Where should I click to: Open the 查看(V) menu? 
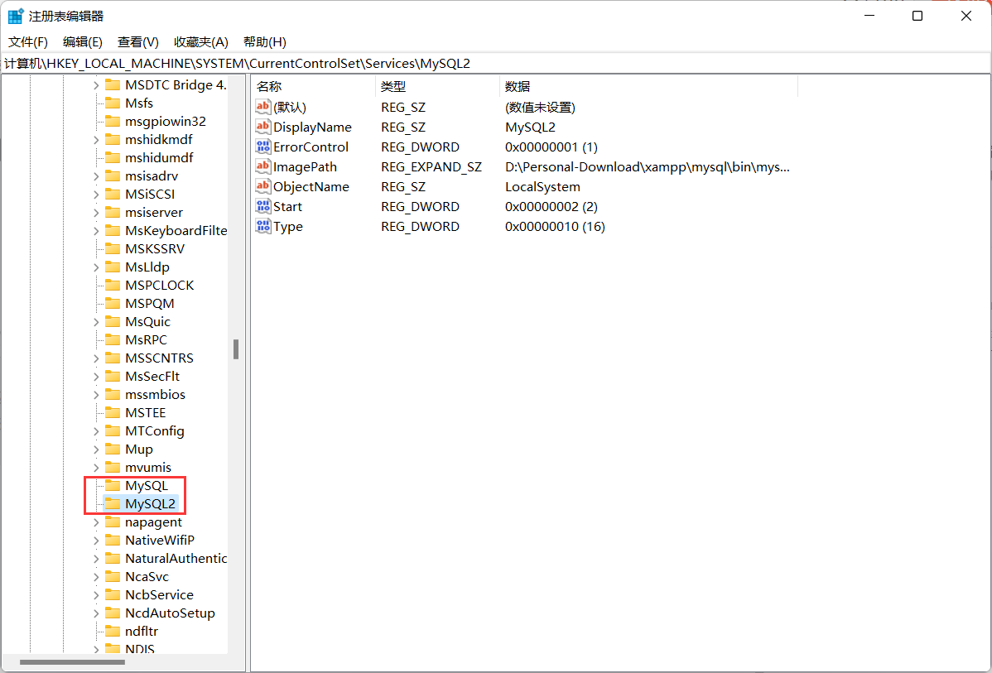[x=138, y=42]
